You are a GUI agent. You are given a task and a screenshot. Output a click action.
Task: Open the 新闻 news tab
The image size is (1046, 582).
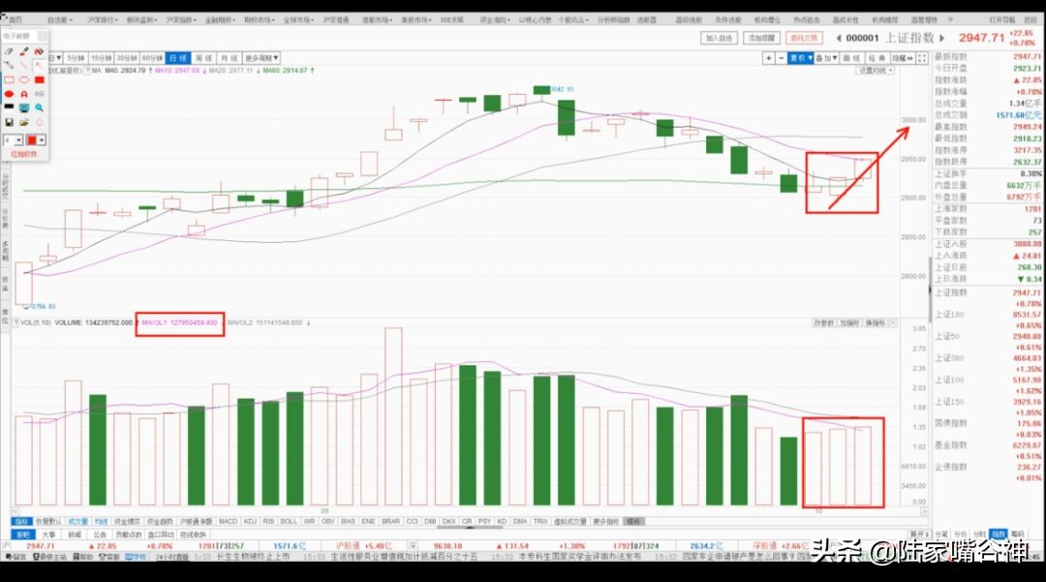point(75,535)
